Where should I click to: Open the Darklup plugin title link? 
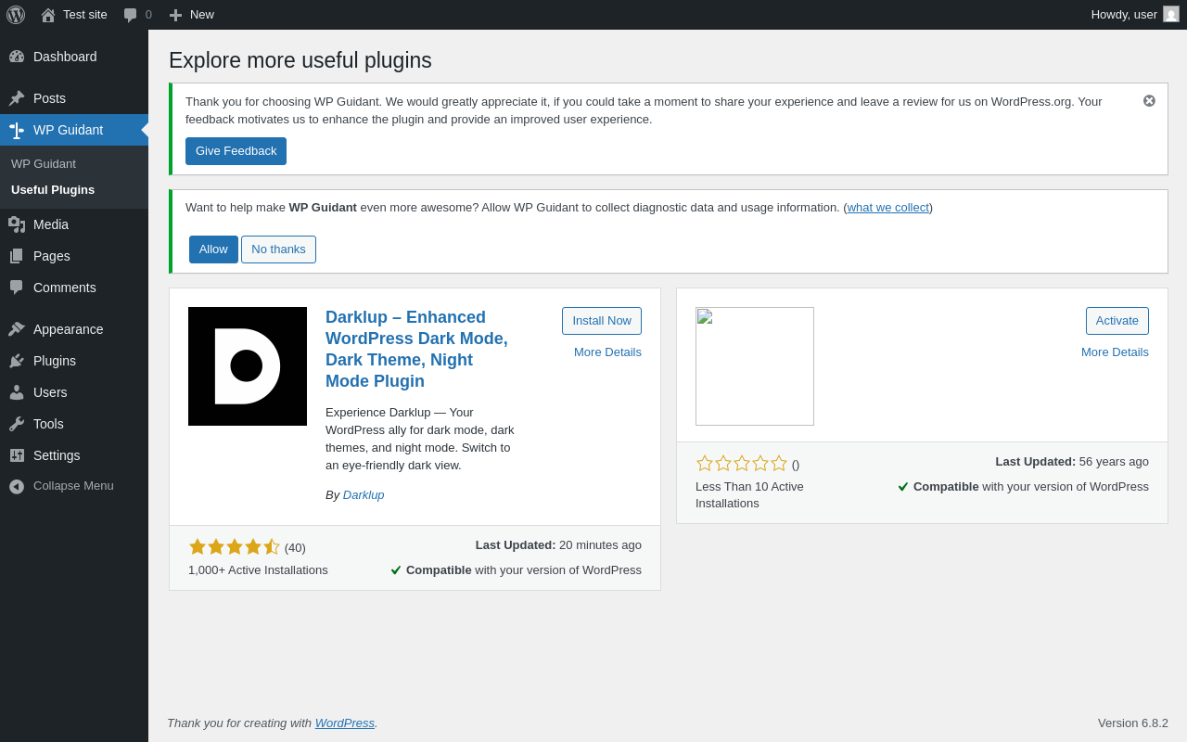(x=416, y=350)
